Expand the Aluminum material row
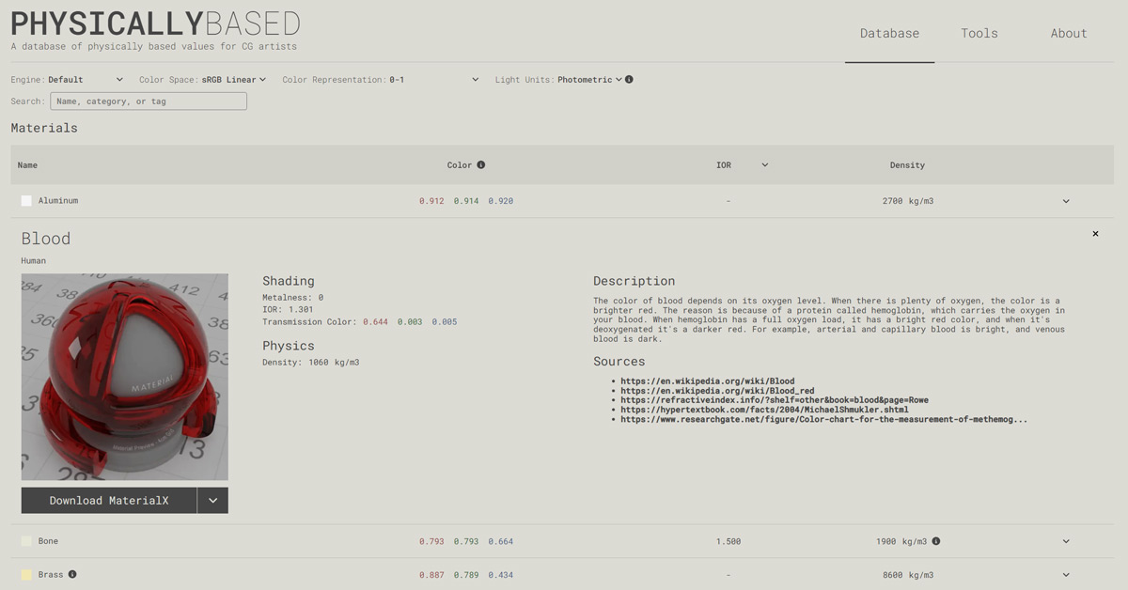This screenshot has width=1128, height=590. pos(1066,201)
